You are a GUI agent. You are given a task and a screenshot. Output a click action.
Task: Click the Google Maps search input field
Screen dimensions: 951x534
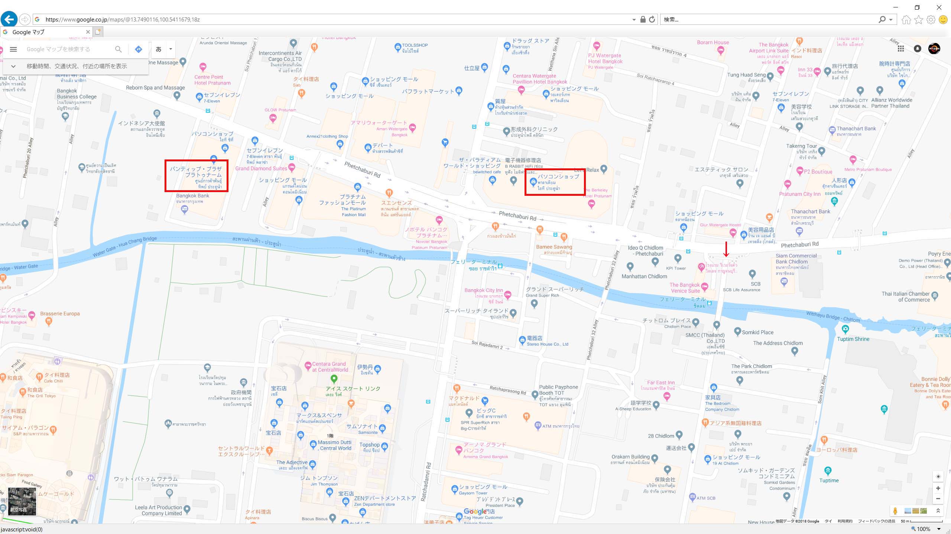(x=67, y=49)
